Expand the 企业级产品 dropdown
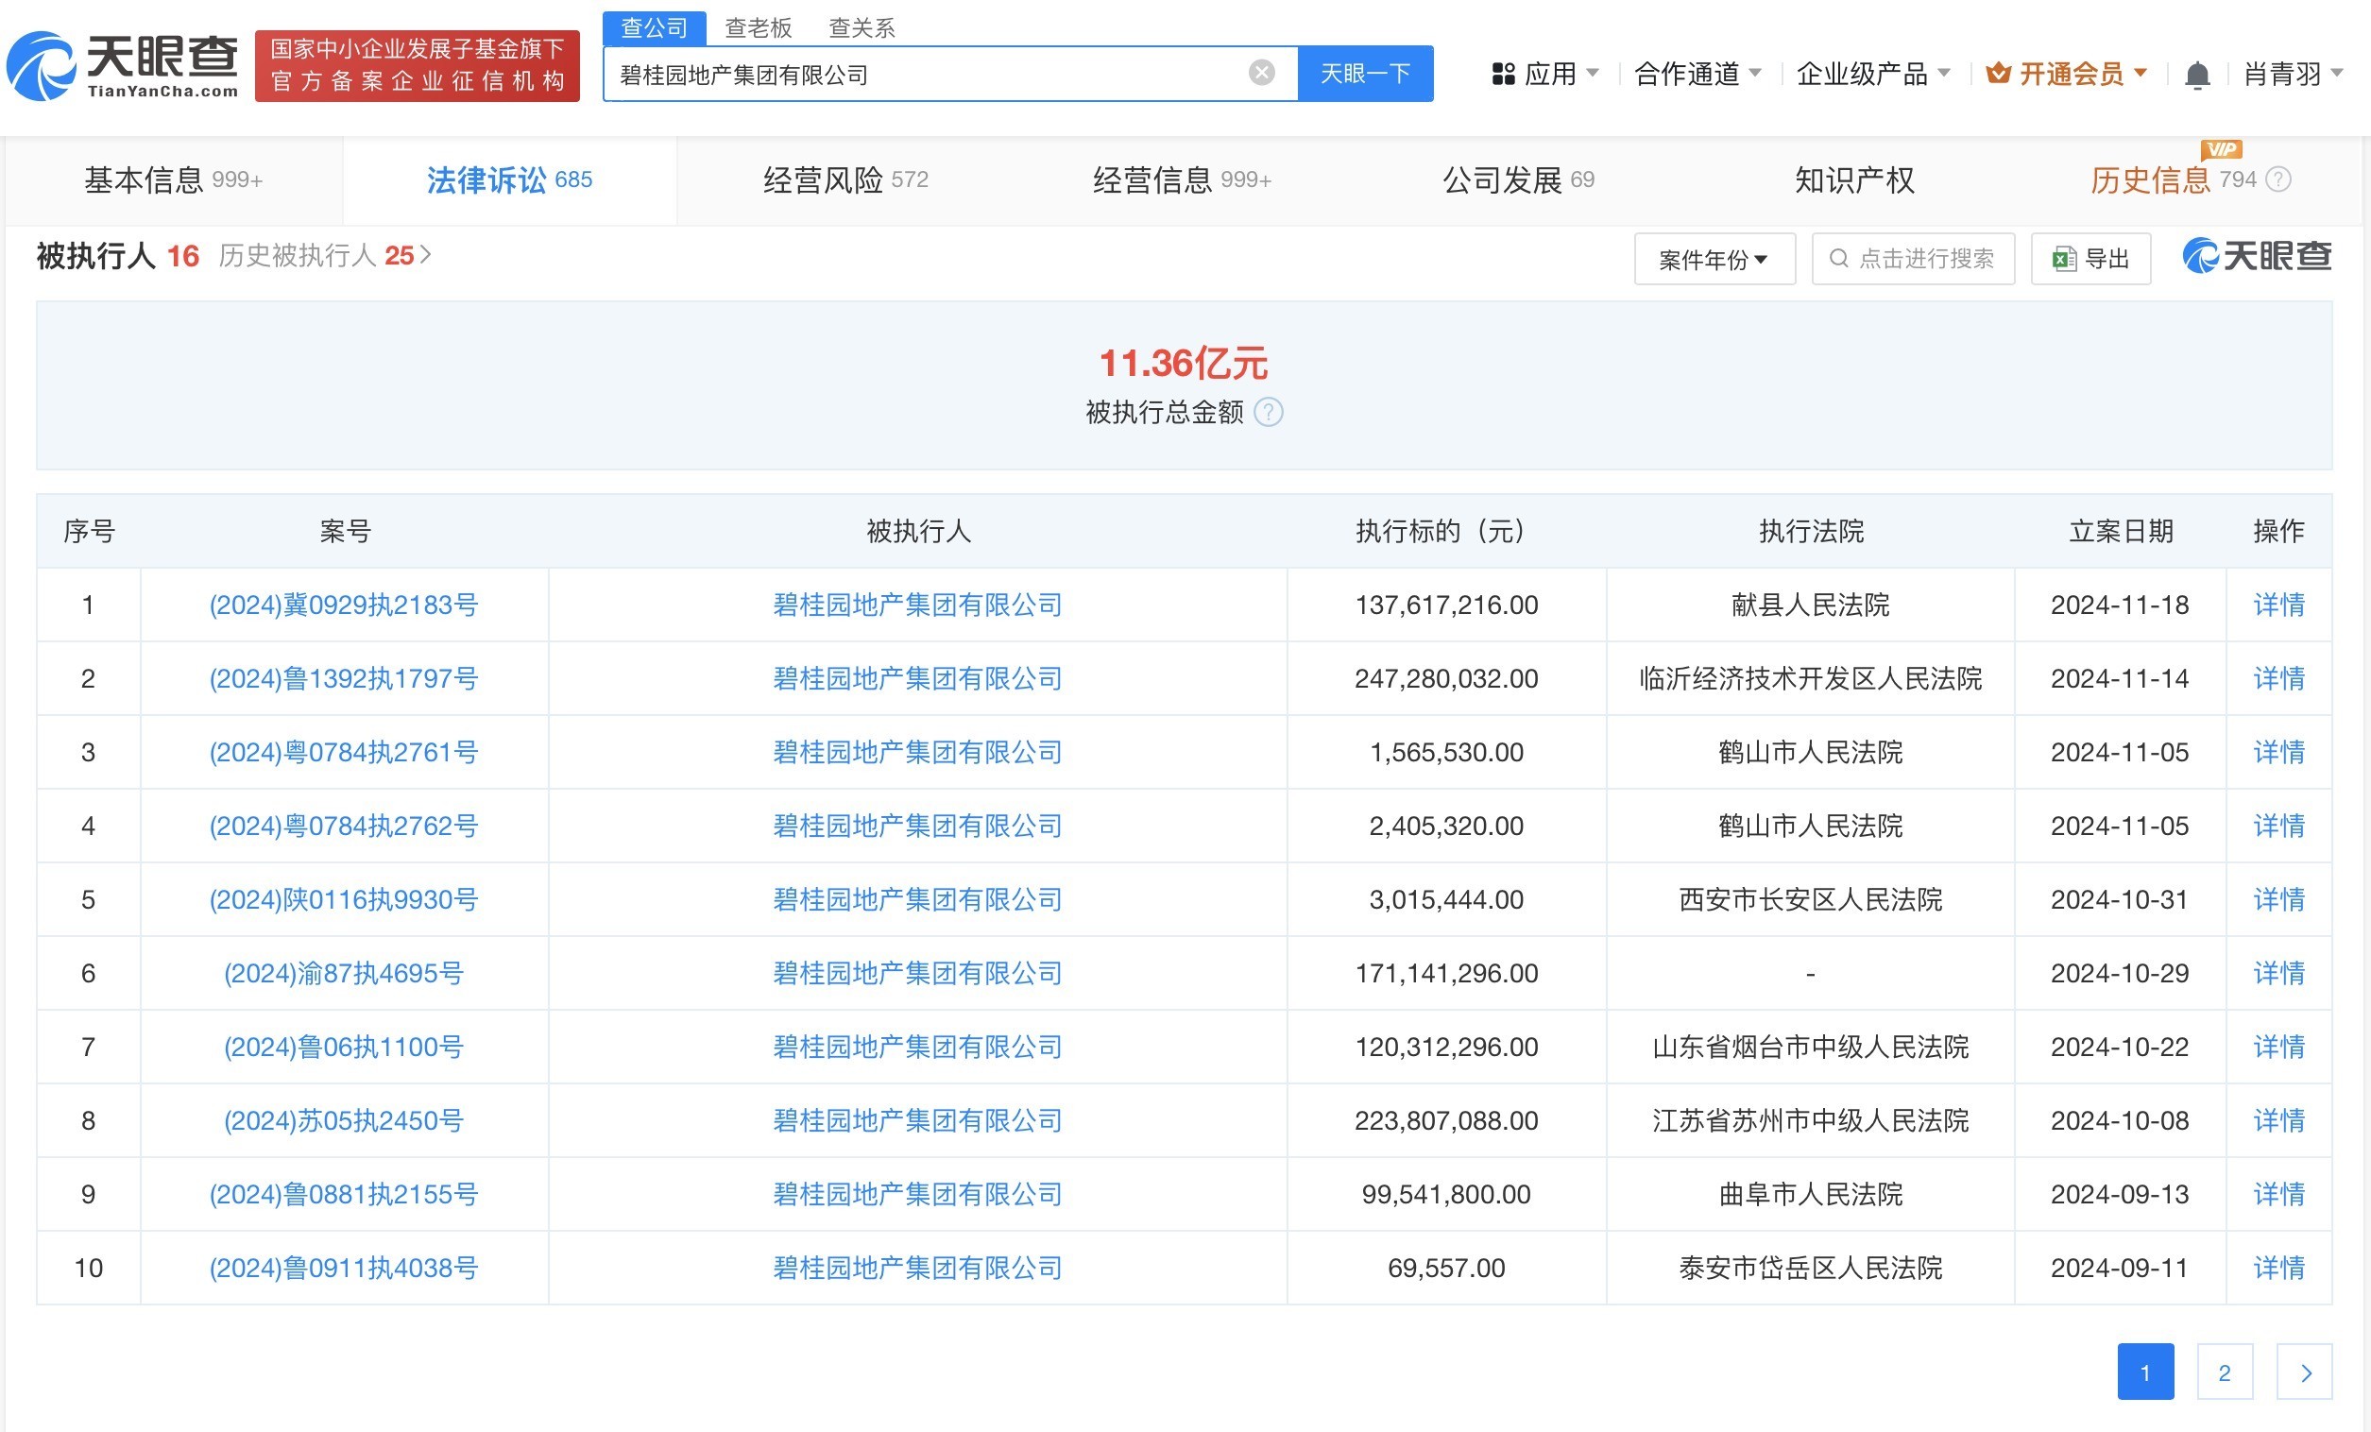This screenshot has height=1432, width=2371. [1872, 73]
